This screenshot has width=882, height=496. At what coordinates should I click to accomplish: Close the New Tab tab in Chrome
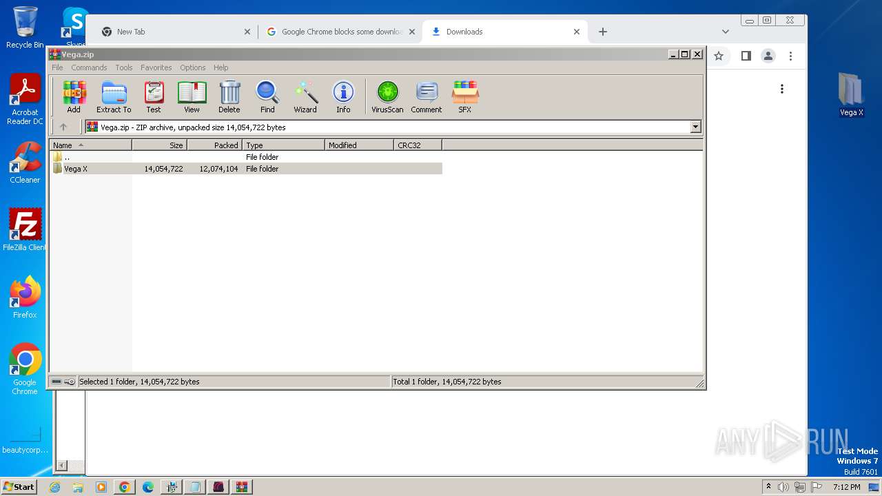click(x=247, y=32)
